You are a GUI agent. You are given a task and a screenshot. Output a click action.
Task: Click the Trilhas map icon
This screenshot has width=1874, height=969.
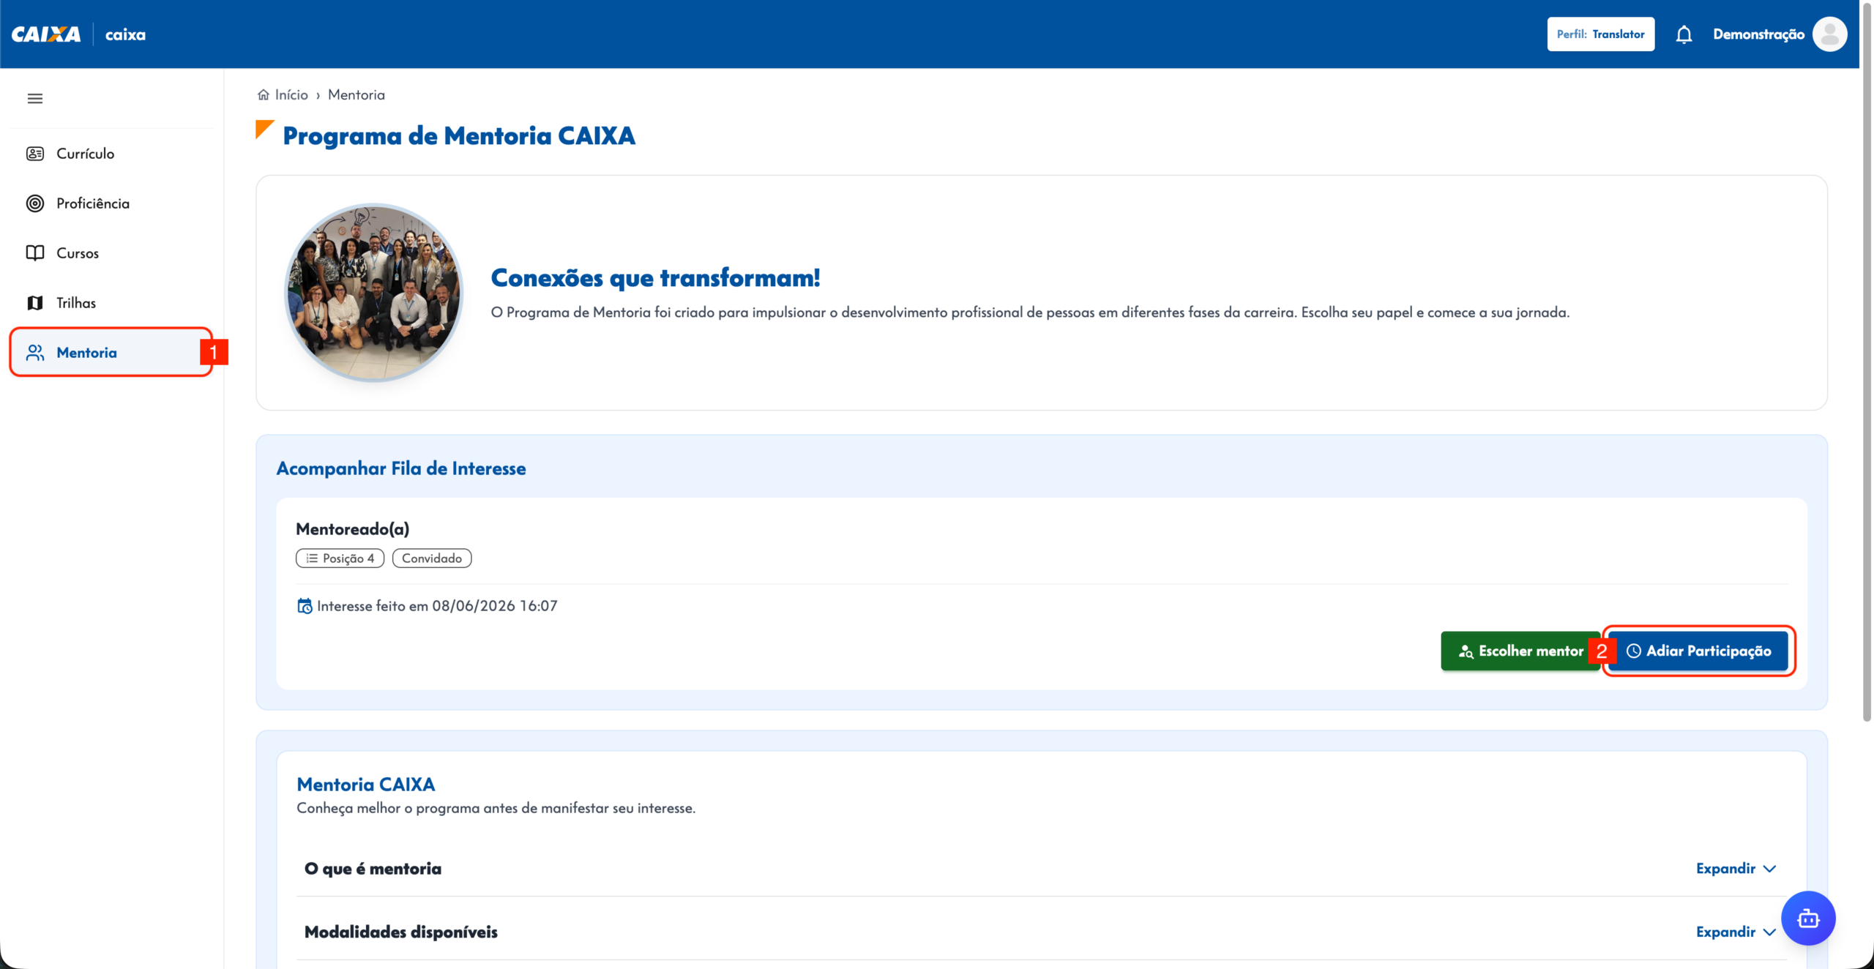tap(35, 303)
